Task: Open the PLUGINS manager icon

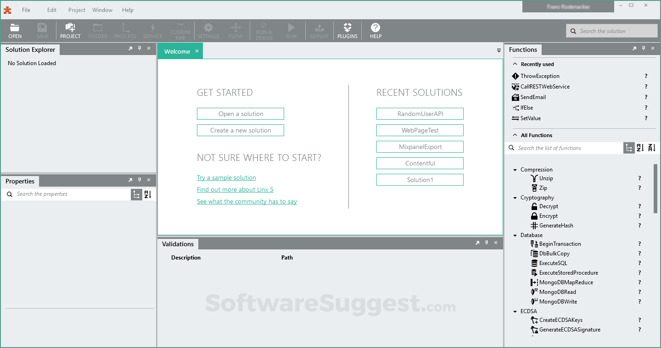Action: (347, 30)
